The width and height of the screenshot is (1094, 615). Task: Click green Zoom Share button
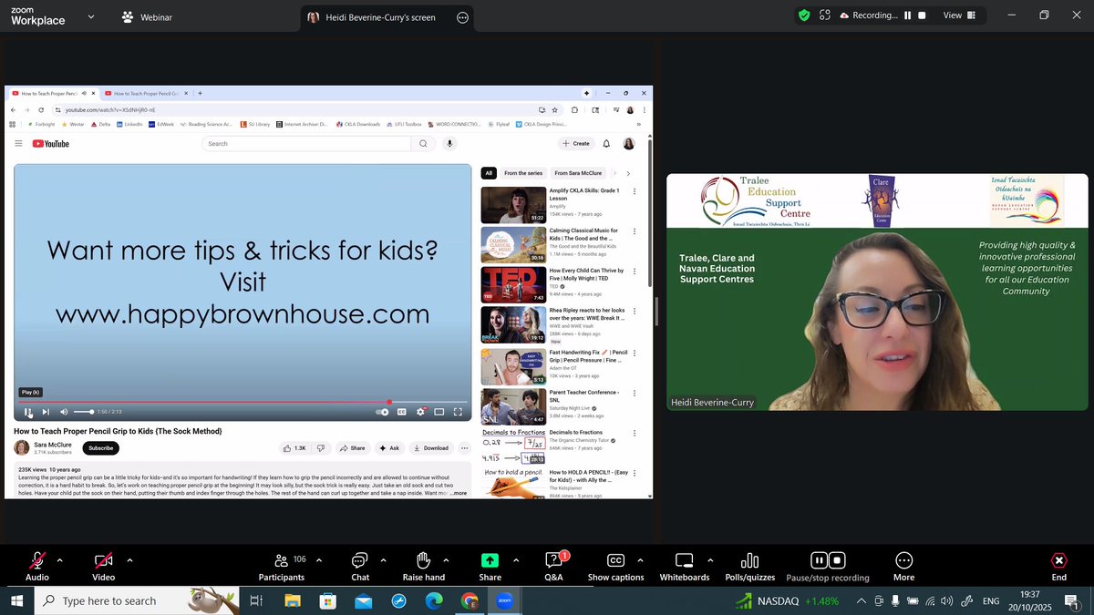tap(490, 566)
